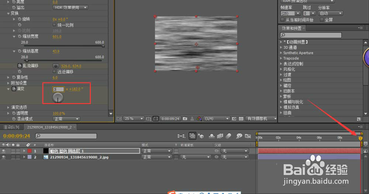Viewport: 369px width, 194px height.
Task: Toggle preserve transparency box for layer 1
Action: (176, 151)
